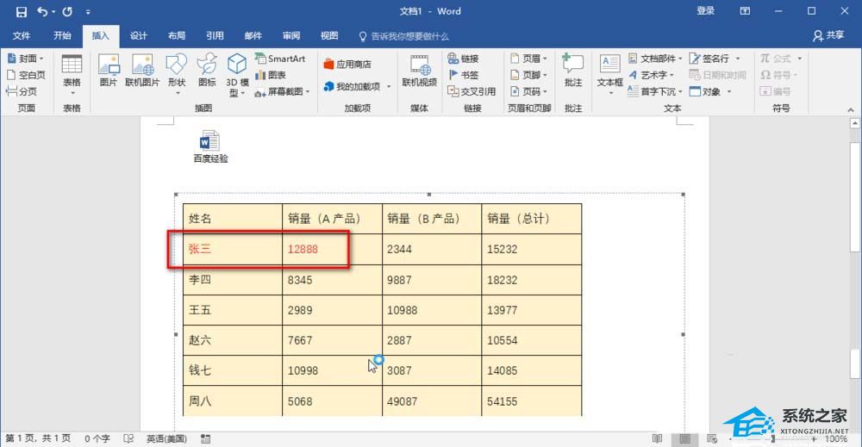Click the 登录 sign-in link
This screenshot has height=447, width=862.
pyautogui.click(x=705, y=11)
